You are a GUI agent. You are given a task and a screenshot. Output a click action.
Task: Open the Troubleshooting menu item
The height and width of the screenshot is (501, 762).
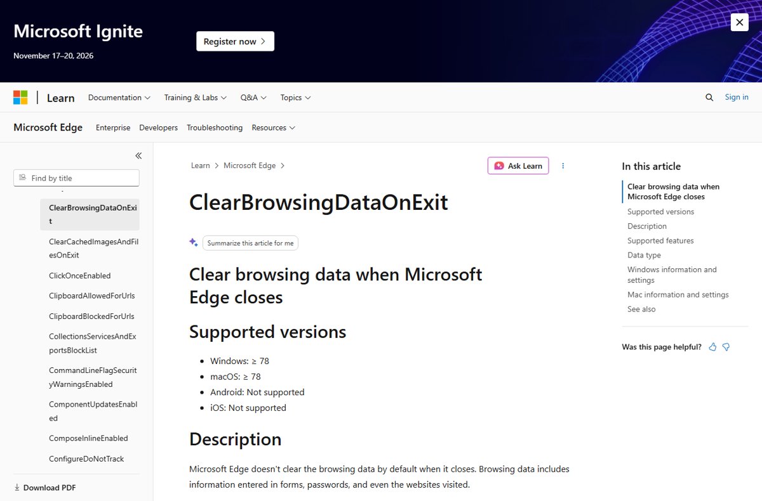(x=215, y=127)
